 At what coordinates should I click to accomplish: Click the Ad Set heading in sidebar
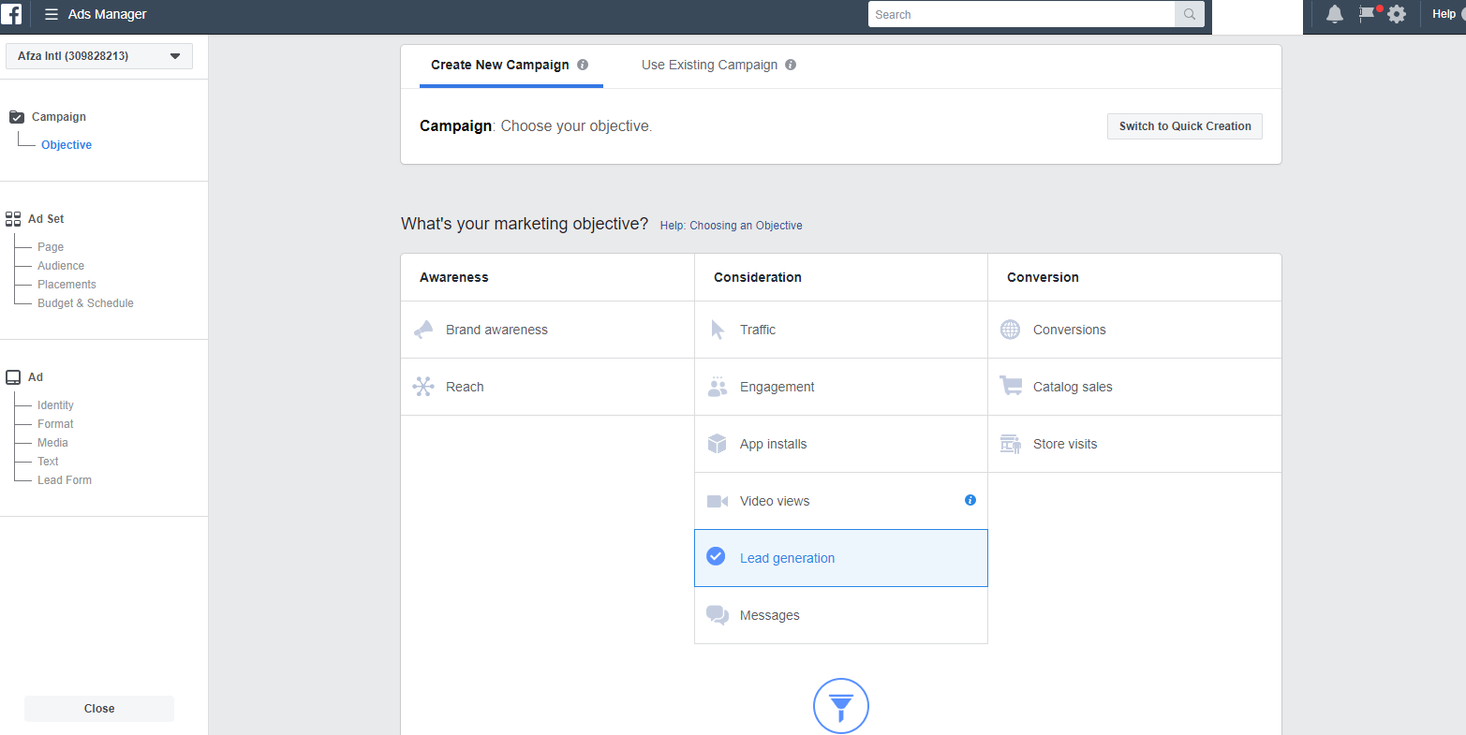(46, 219)
